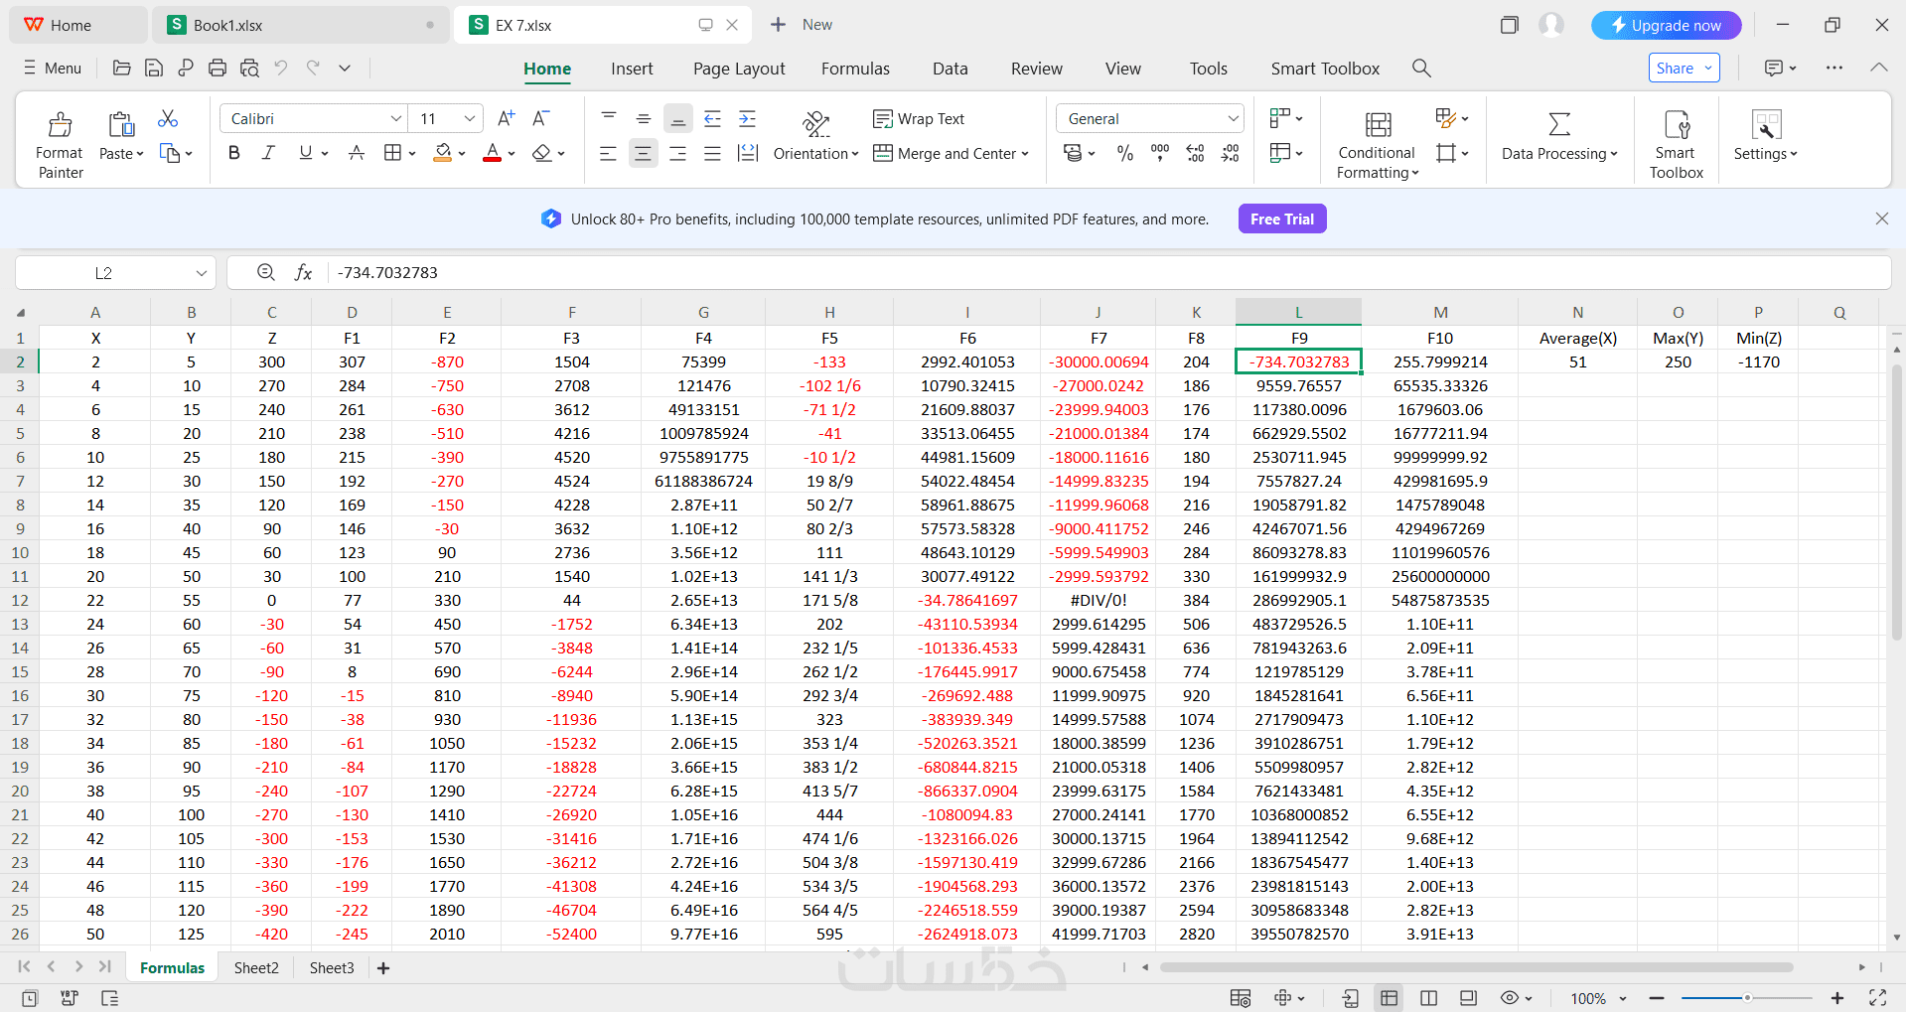Toggle Italic formatting
The width and height of the screenshot is (1906, 1012).
[268, 153]
